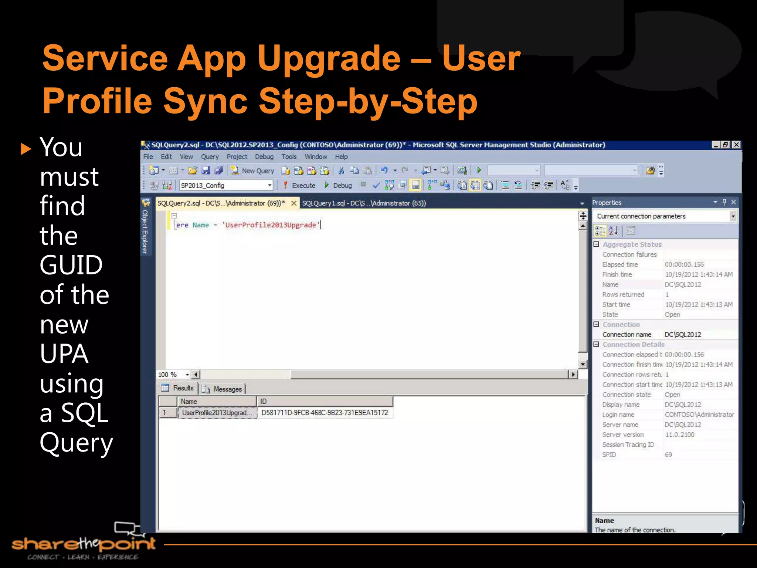Click the Save disk icon
This screenshot has width=757, height=568.
(x=206, y=170)
